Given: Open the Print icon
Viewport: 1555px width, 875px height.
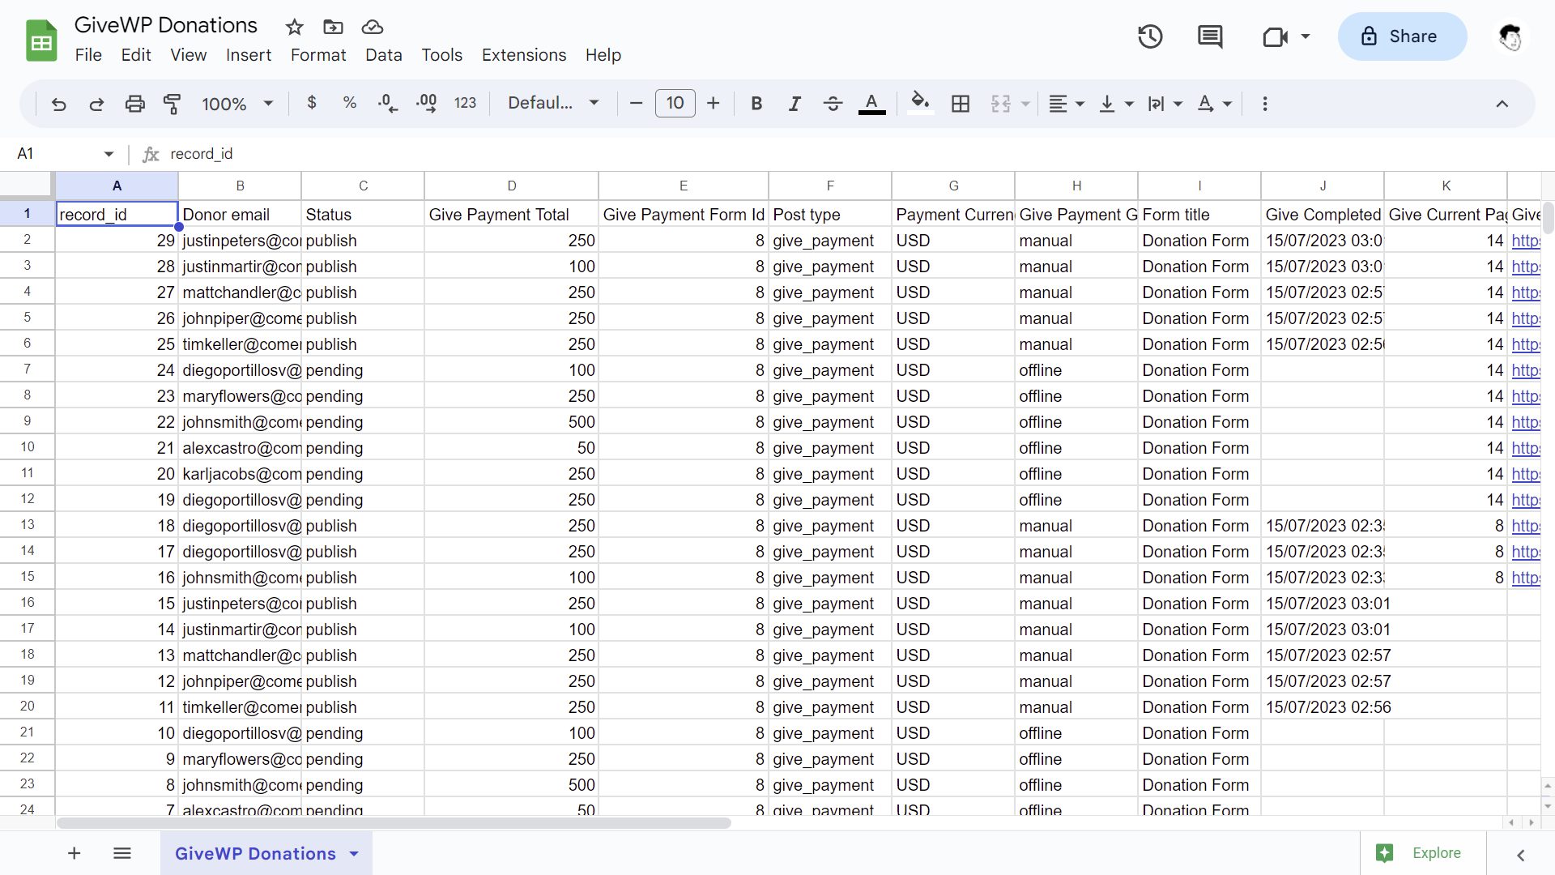Looking at the screenshot, I should (x=134, y=104).
